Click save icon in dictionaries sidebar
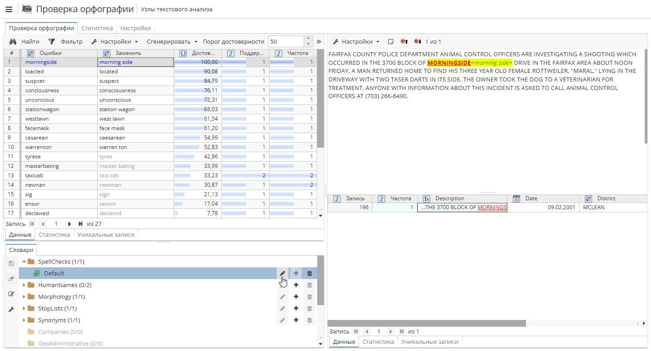Image resolution: width=651 pixels, height=351 pixels. point(12,263)
